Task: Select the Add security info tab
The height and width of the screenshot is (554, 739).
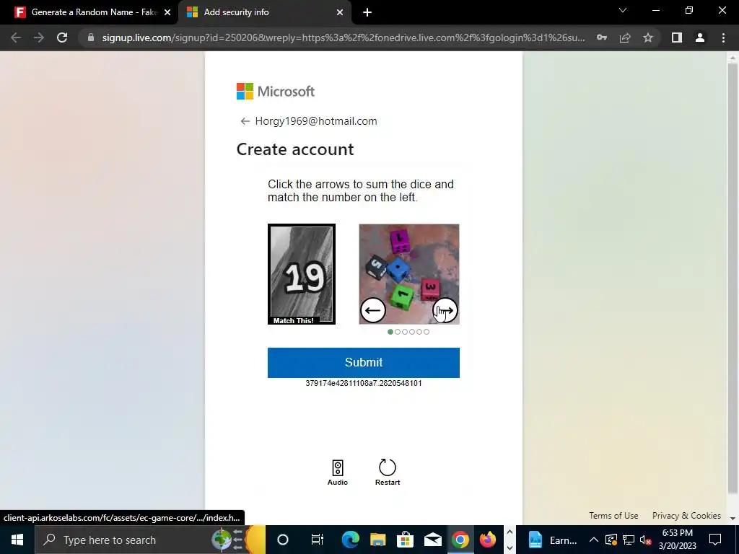Action: tap(264, 12)
